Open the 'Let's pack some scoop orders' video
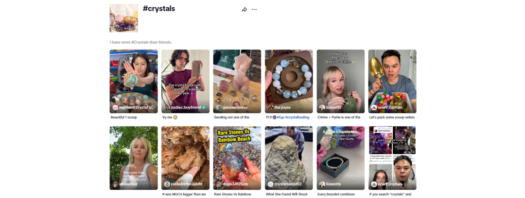Screen dimensions: 525x198 [x=392, y=81]
